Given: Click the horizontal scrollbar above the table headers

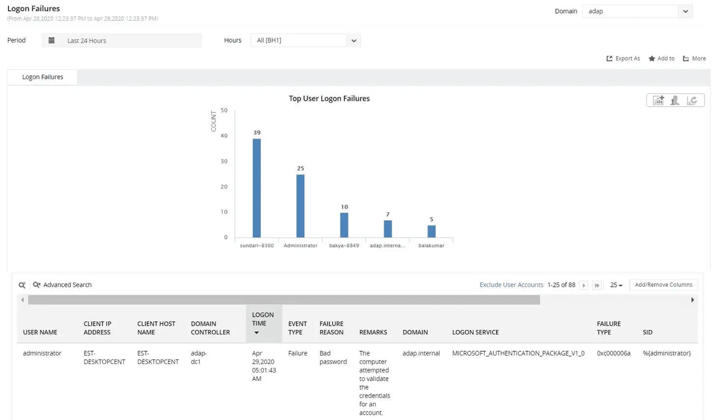Looking at the screenshot, I should pos(285,299).
